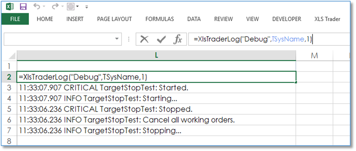Switch to the FORMULAS ribbon tab
The height and width of the screenshot is (151, 356).
pos(159,19)
